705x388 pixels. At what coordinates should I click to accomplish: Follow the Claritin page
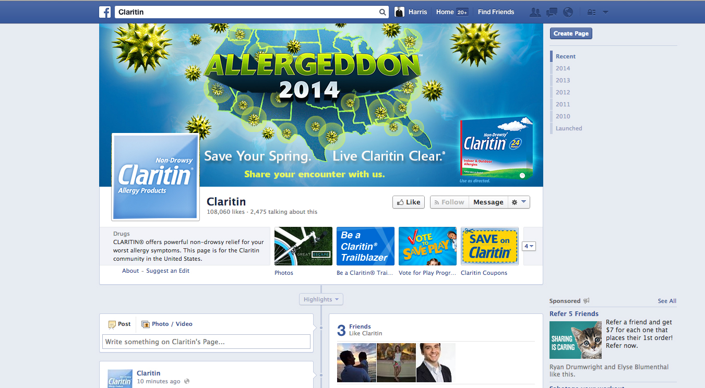(x=449, y=202)
